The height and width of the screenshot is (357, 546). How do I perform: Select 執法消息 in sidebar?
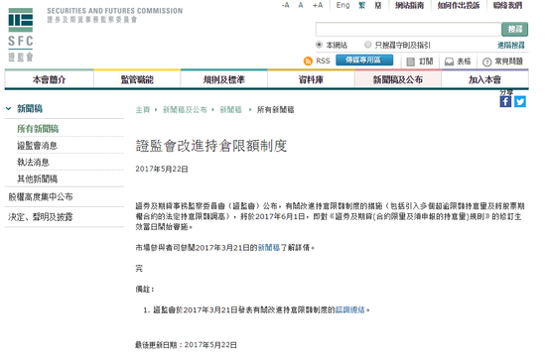coord(33,163)
